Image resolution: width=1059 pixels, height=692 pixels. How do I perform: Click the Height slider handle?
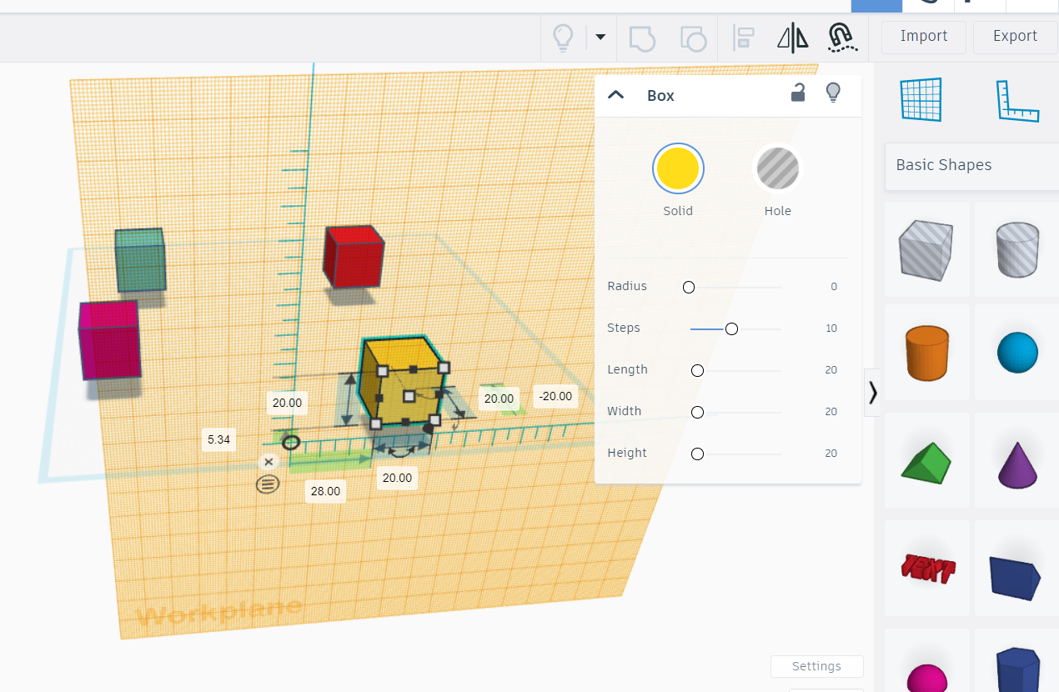click(698, 454)
